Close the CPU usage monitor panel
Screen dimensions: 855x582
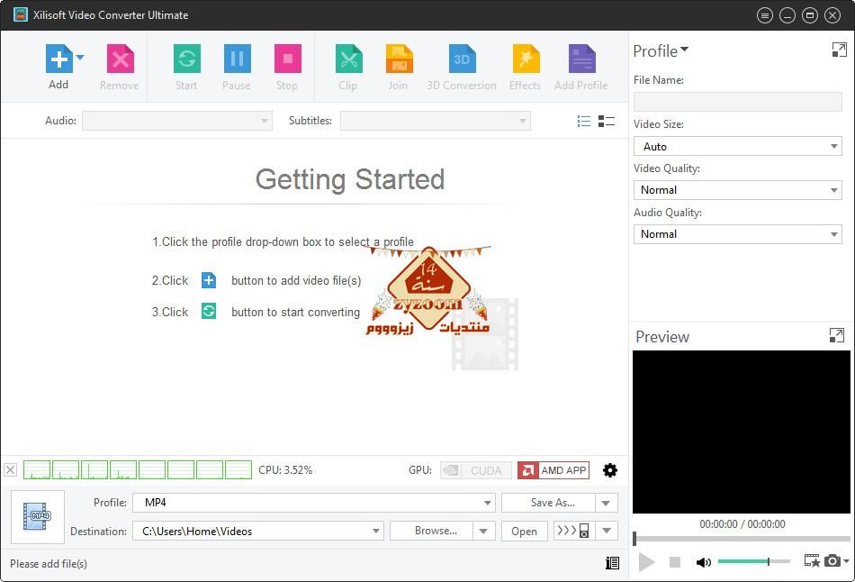pyautogui.click(x=11, y=470)
